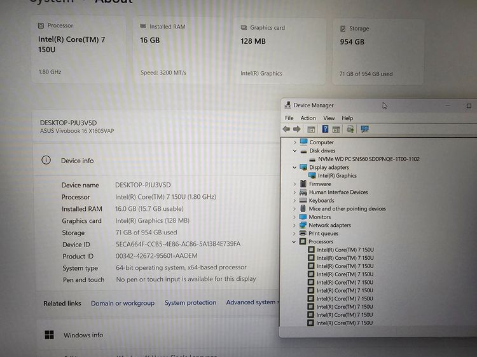Image resolution: width=477 pixels, height=357 pixels.
Task: Click the scan hardware monitor icon in toolbar
Action: [x=364, y=129]
